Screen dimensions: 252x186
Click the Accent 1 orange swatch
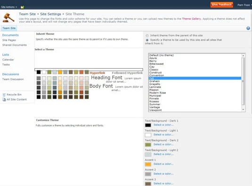click(x=148, y=164)
